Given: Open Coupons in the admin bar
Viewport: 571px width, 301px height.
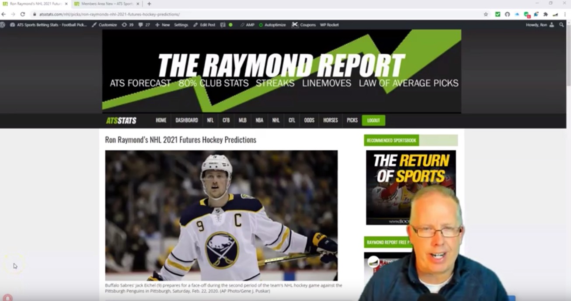Looking at the screenshot, I should pyautogui.click(x=304, y=25).
